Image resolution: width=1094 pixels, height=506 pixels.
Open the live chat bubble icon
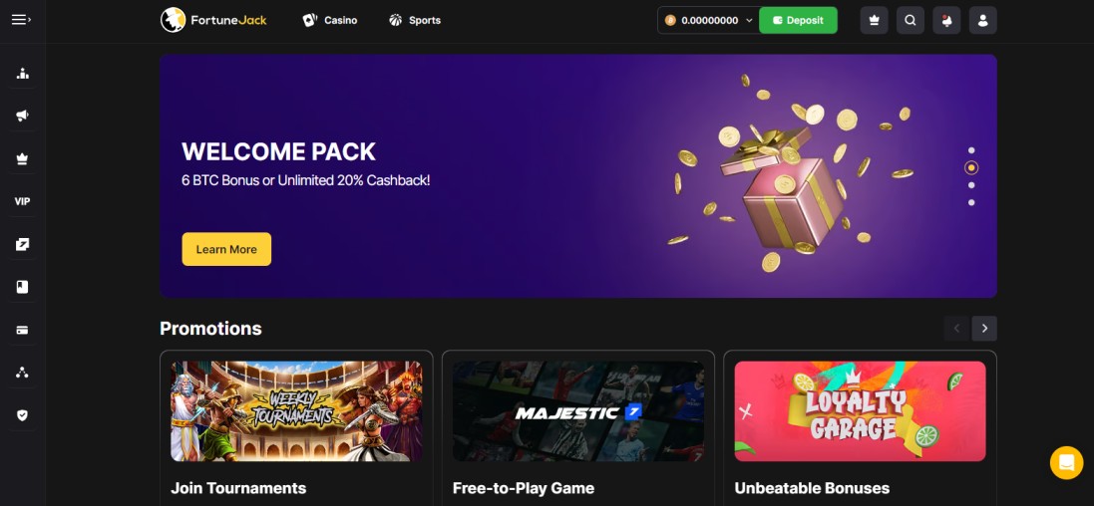(x=1066, y=463)
